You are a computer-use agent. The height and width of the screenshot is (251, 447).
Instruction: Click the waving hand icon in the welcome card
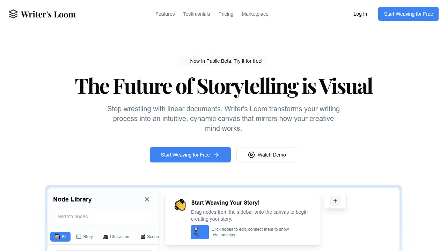(x=180, y=205)
